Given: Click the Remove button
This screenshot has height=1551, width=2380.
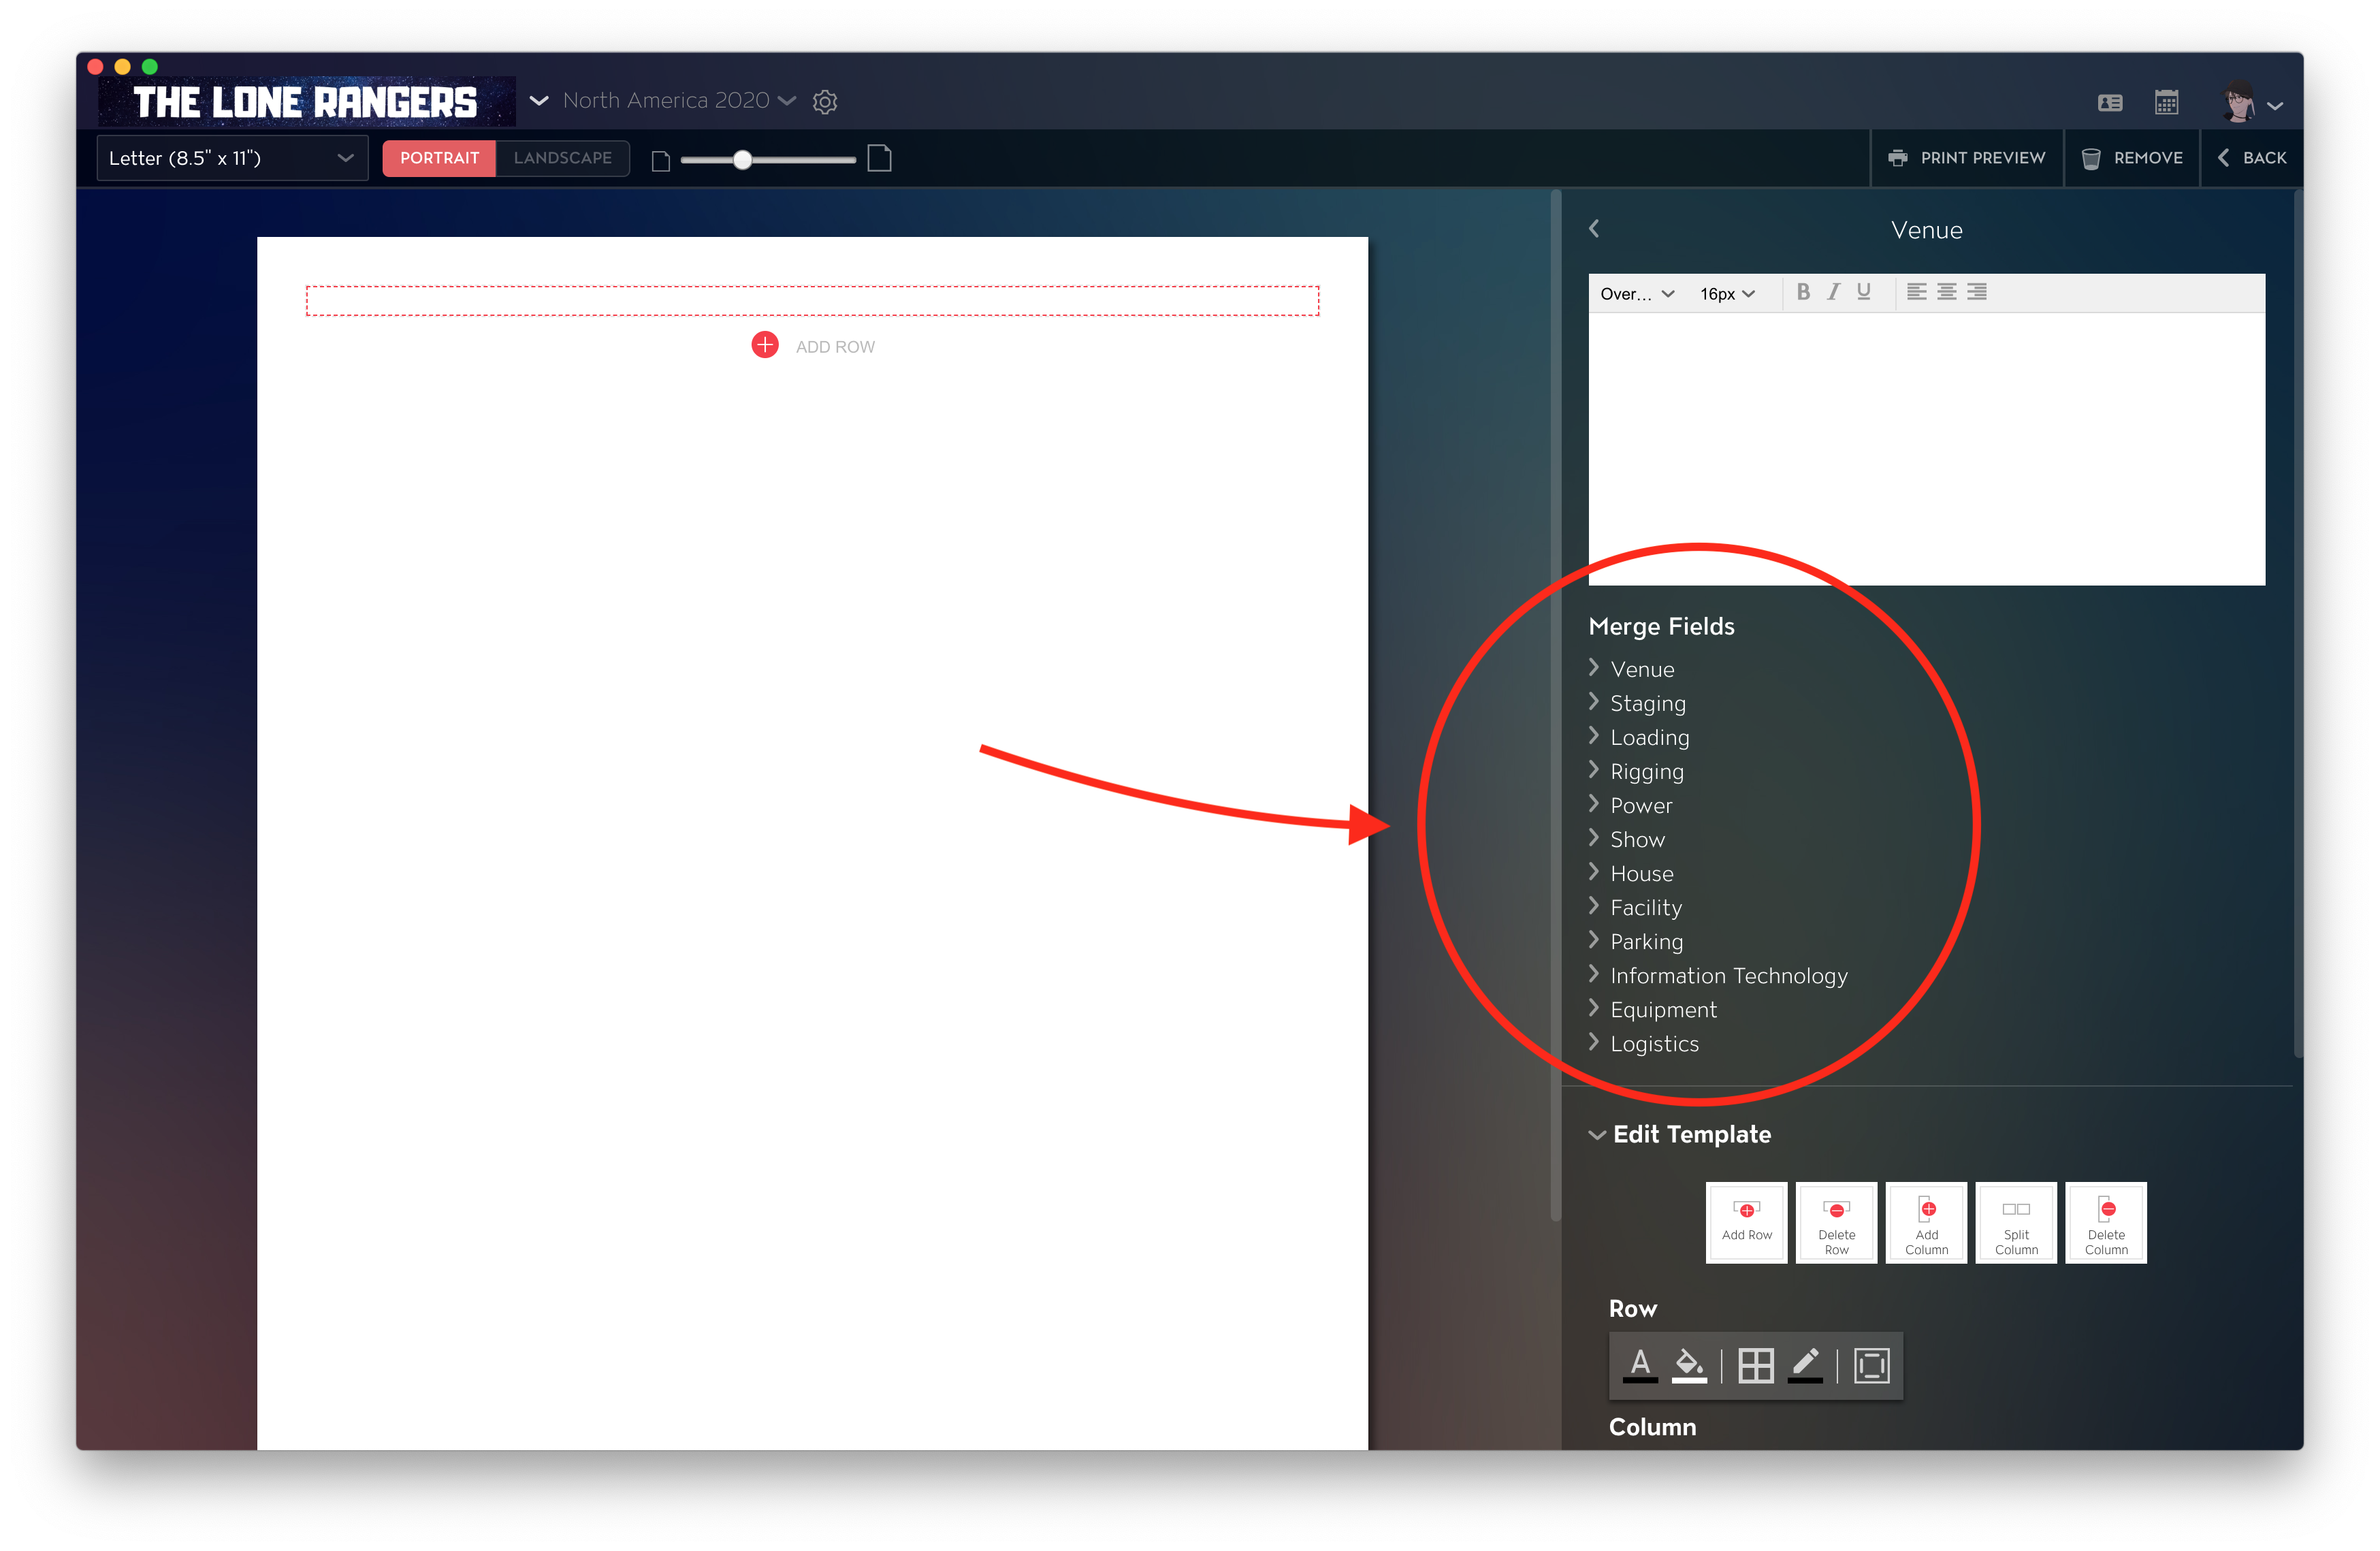Looking at the screenshot, I should tap(2132, 158).
